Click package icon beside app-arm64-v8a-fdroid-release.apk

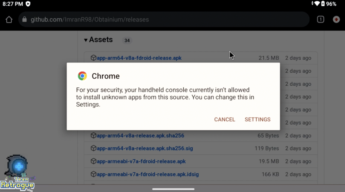click(93, 58)
